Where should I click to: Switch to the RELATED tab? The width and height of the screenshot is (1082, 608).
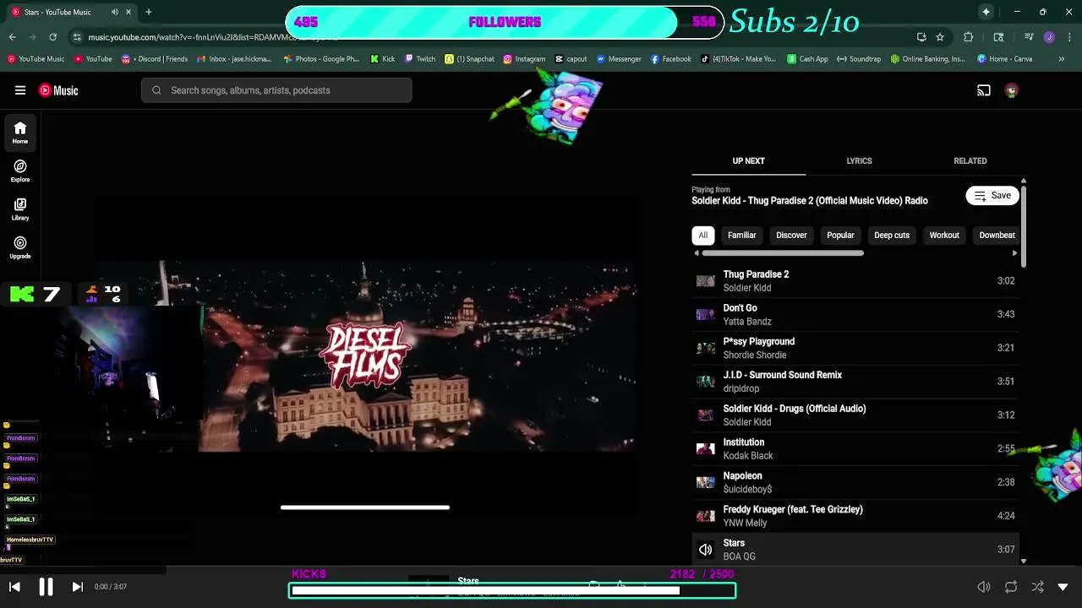[970, 160]
